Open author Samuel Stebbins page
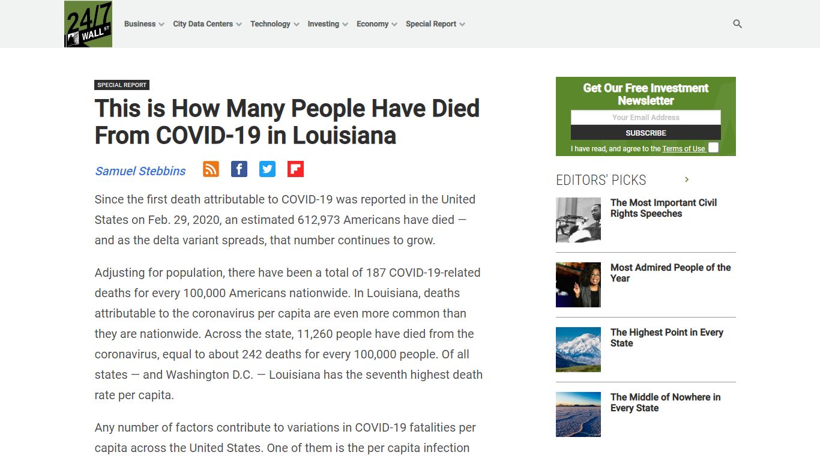820x461 pixels. coord(140,171)
